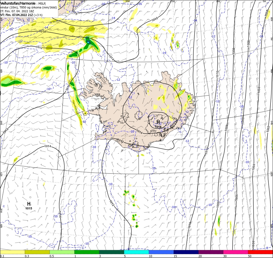
Task: Click the '1015' pressure value label
Action: click(x=29, y=208)
